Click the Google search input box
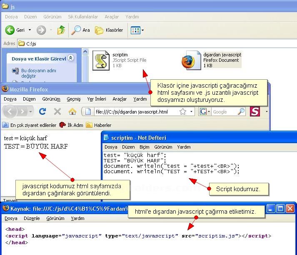The height and width of the screenshot is (255, 297). click(225, 112)
